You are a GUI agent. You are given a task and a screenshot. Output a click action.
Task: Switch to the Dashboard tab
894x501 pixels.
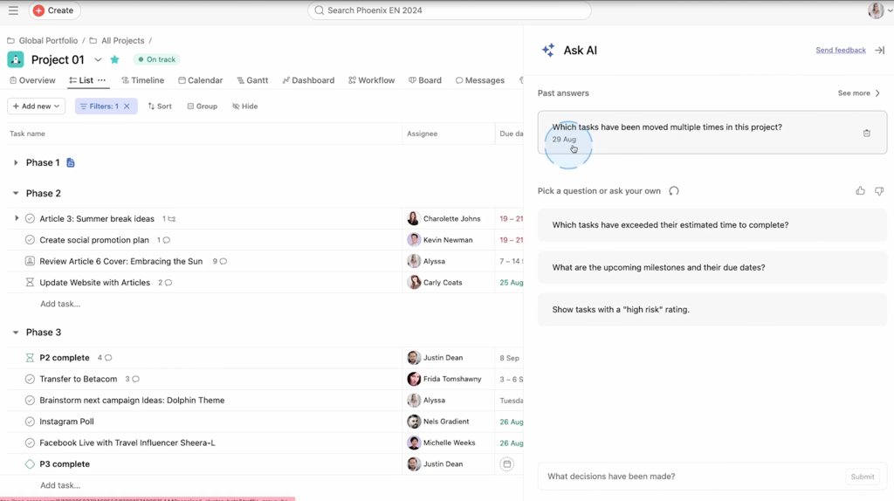point(308,80)
